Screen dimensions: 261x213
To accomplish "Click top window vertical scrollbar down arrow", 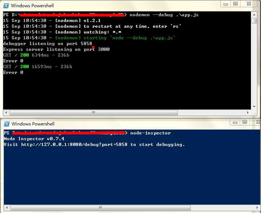I will pos(254,106).
